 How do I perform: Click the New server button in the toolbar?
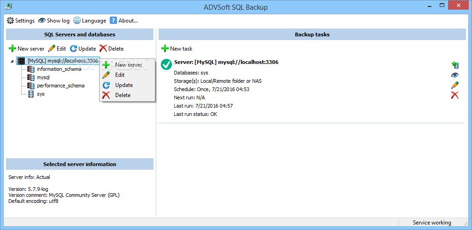pyautogui.click(x=26, y=49)
